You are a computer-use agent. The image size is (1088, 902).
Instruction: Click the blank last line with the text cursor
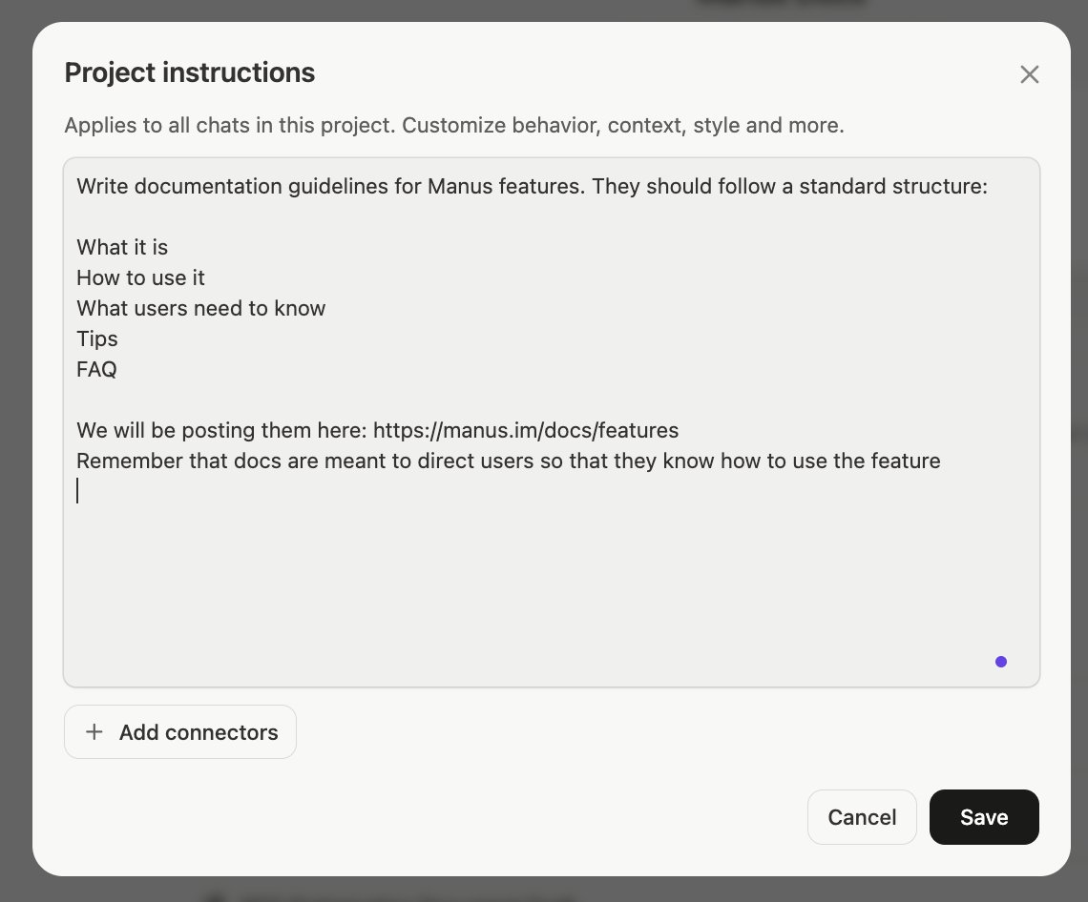286,491
